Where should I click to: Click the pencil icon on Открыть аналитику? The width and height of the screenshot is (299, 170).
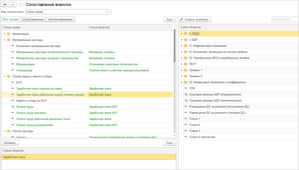(181, 19)
